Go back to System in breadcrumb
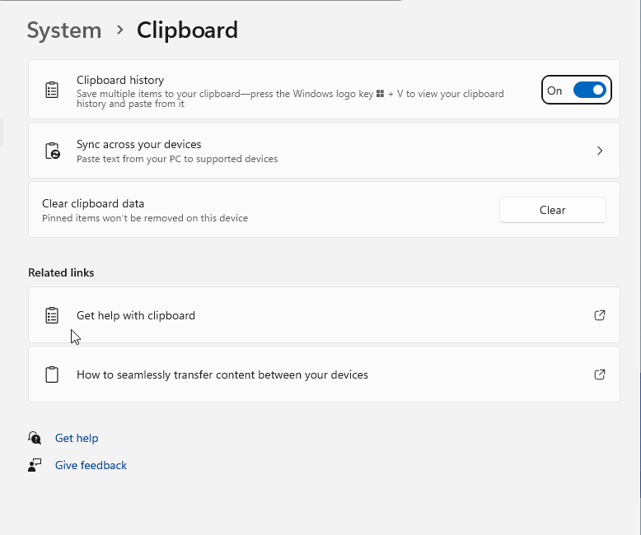The height and width of the screenshot is (535, 641). [64, 30]
